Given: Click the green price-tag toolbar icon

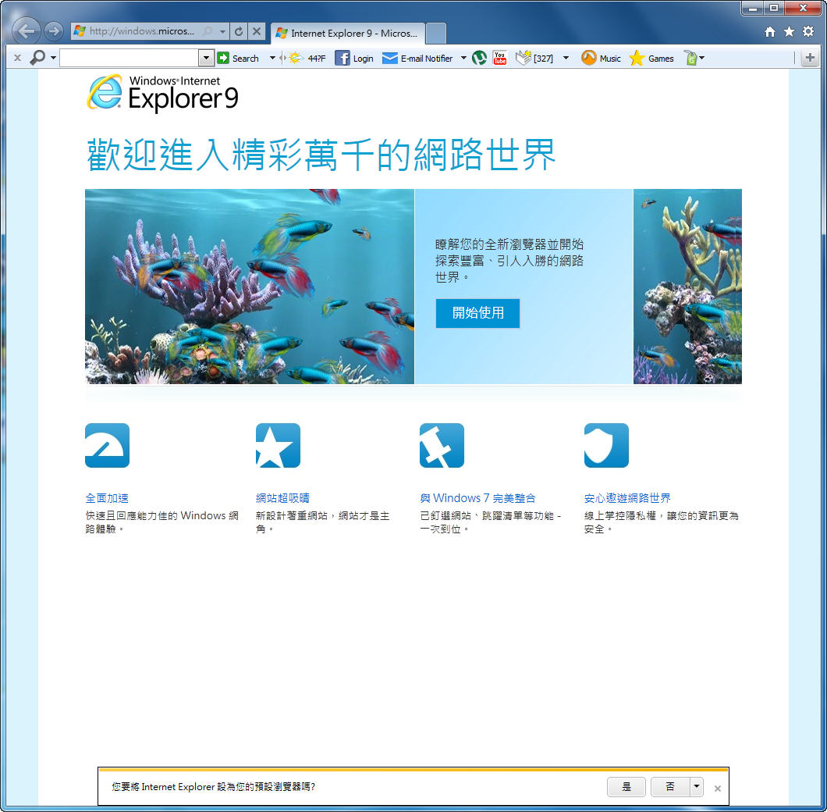Looking at the screenshot, I should click(x=690, y=58).
